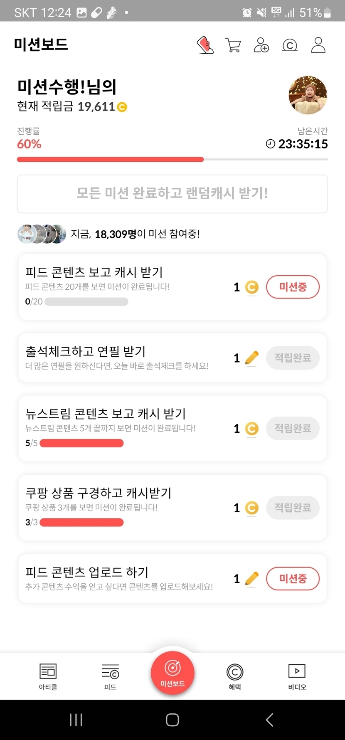Open the shopping cart
Screen dimensions: 345x740
(x=233, y=45)
